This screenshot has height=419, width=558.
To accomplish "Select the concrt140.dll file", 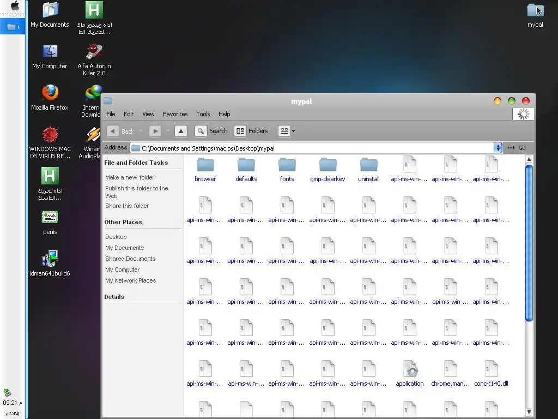I will coord(491,373).
